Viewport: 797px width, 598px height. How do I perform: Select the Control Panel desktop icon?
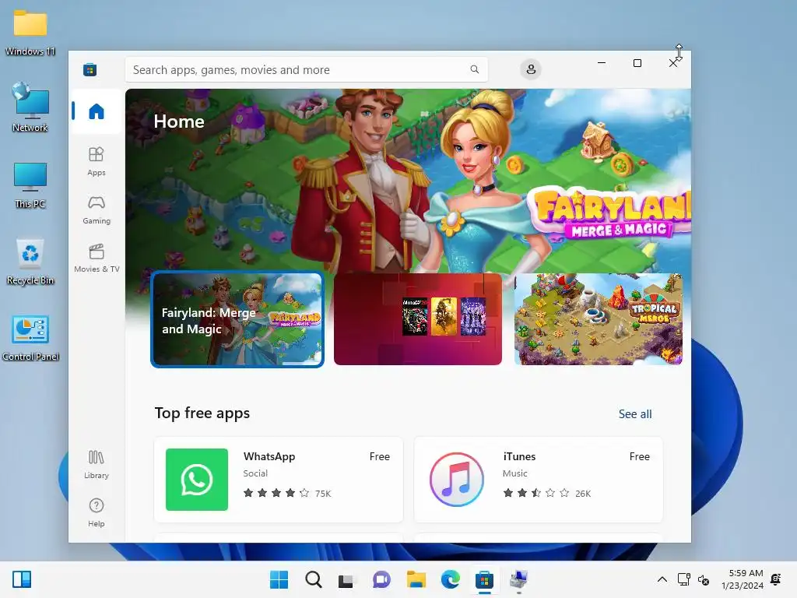tap(30, 338)
